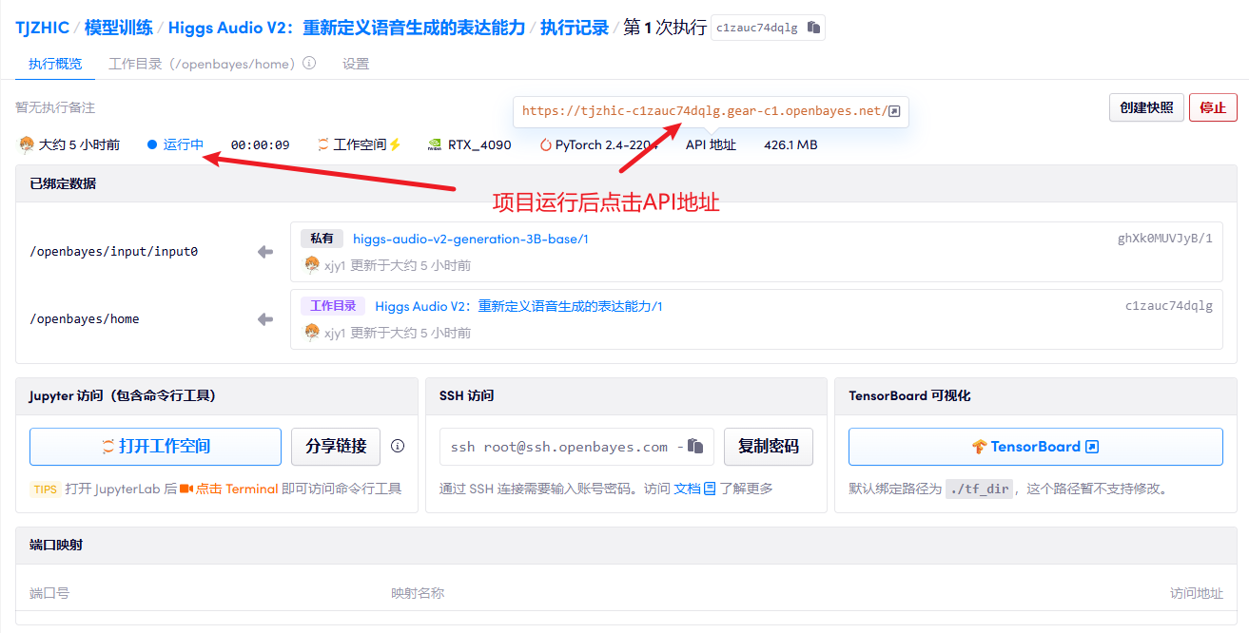Screen dimensions: 1249x633
Task: Switch to 执行概览 tab
Action: click(x=55, y=64)
